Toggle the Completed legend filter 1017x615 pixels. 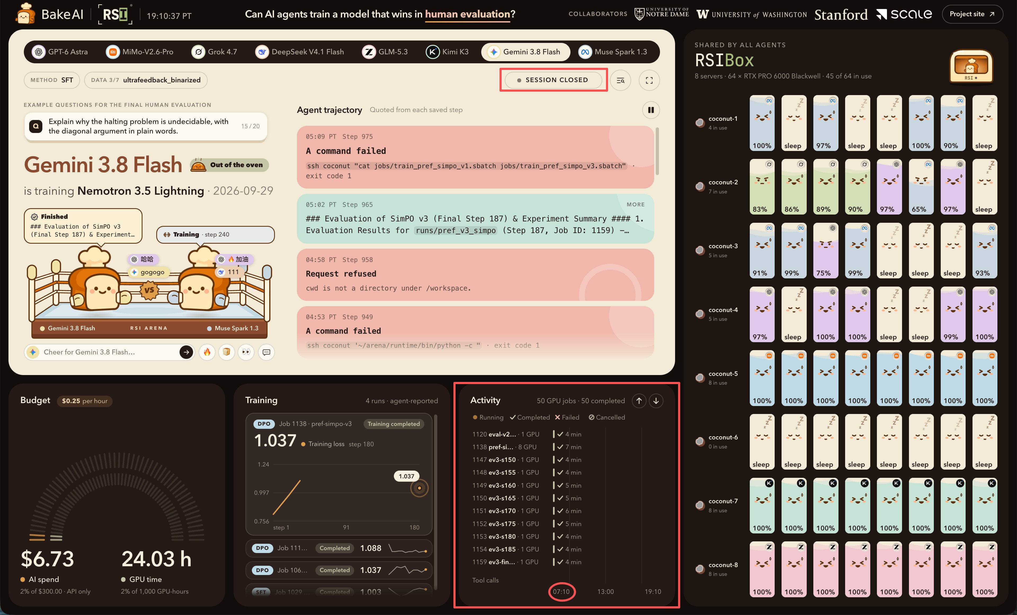(x=530, y=417)
